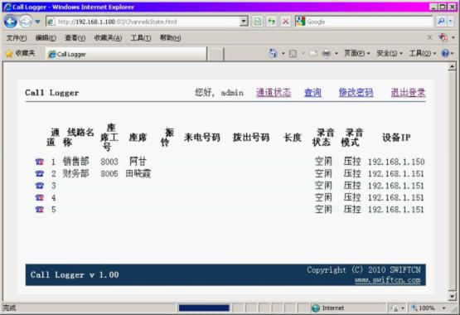Open the 安全(S) dropdown menu

[390, 53]
